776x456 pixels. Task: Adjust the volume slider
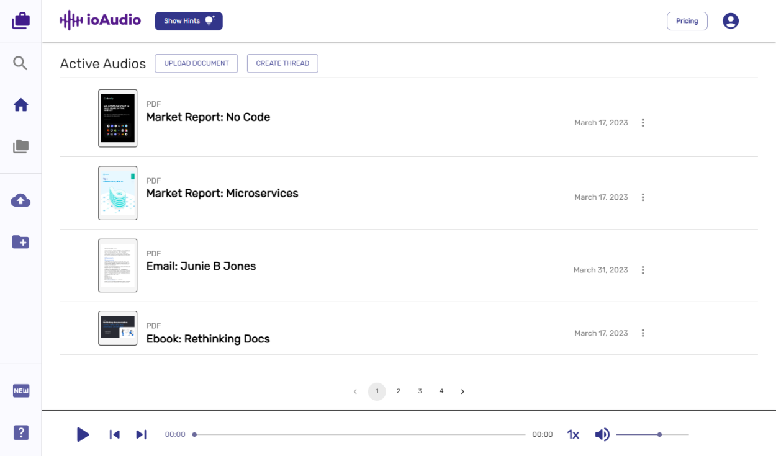pyautogui.click(x=652, y=434)
